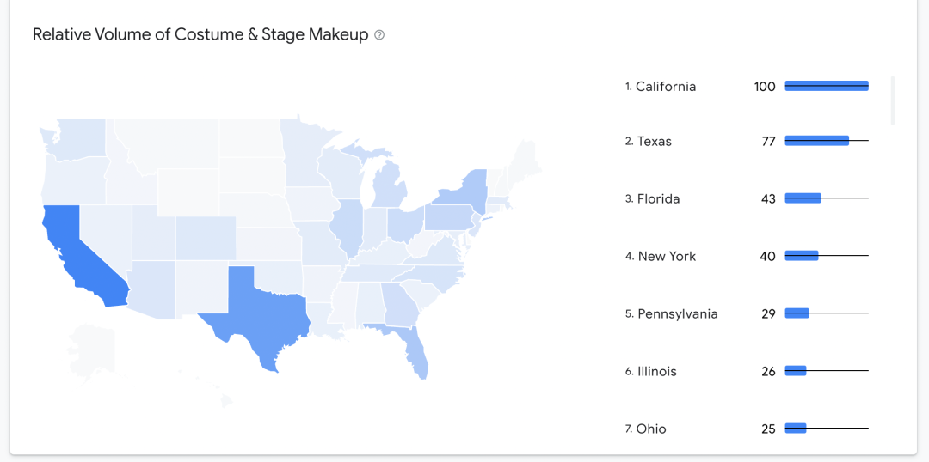Click California's volume bar showing 100
Screen dimensions: 929x462
pyautogui.click(x=827, y=86)
